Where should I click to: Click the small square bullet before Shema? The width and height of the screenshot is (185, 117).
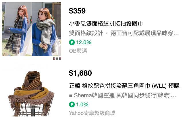point(71,96)
